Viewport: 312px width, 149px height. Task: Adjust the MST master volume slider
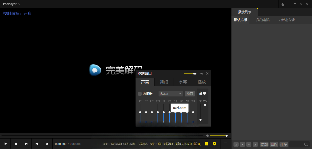point(200,113)
